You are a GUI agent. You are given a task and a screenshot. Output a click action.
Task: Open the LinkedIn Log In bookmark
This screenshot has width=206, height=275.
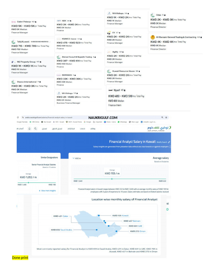tap(148, 122)
